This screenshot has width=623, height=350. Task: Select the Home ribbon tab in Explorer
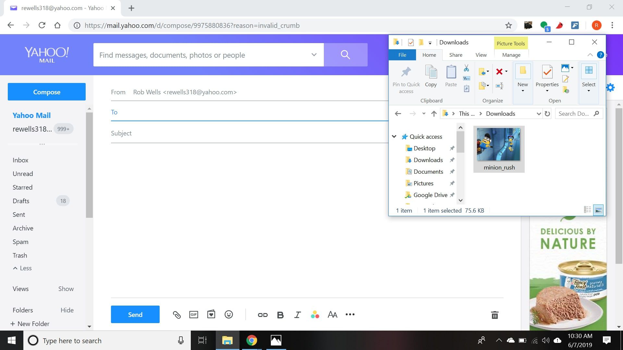point(429,55)
